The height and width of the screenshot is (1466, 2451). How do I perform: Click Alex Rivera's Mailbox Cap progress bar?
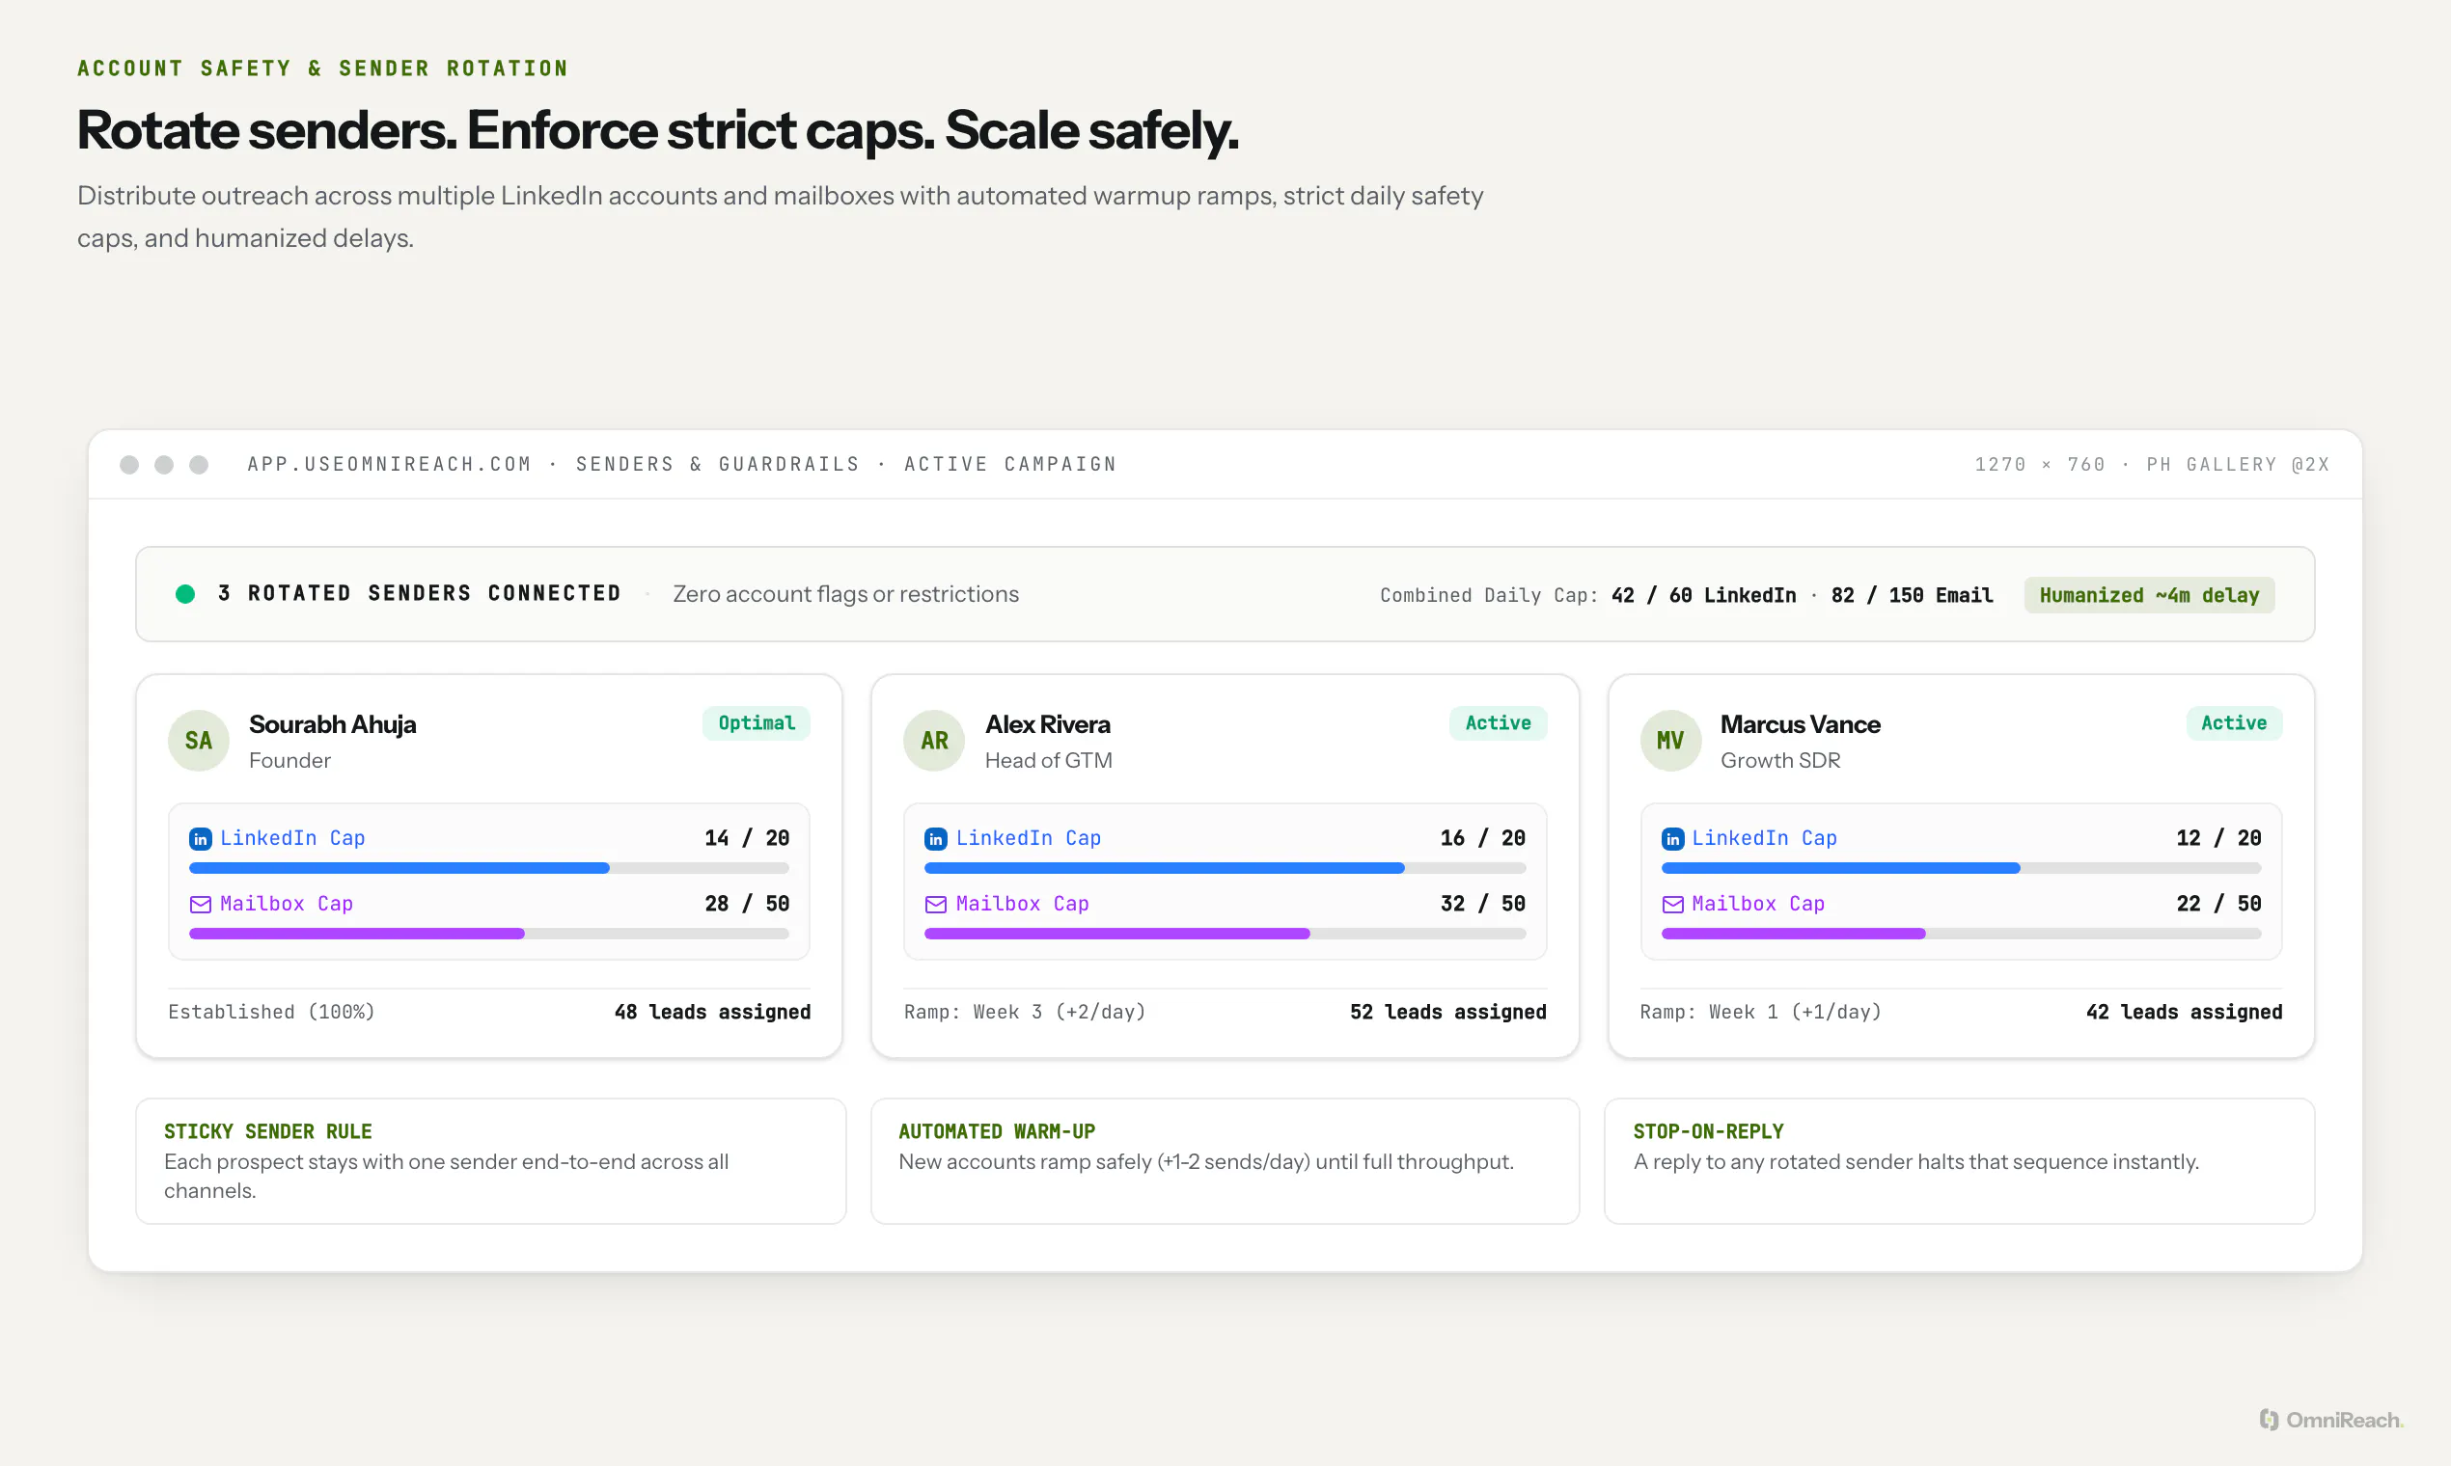pos(1225,934)
